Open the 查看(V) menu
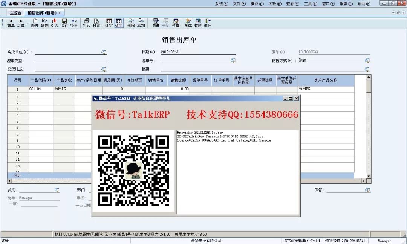Screen dimensions: 407x244 click(x=293, y=4)
